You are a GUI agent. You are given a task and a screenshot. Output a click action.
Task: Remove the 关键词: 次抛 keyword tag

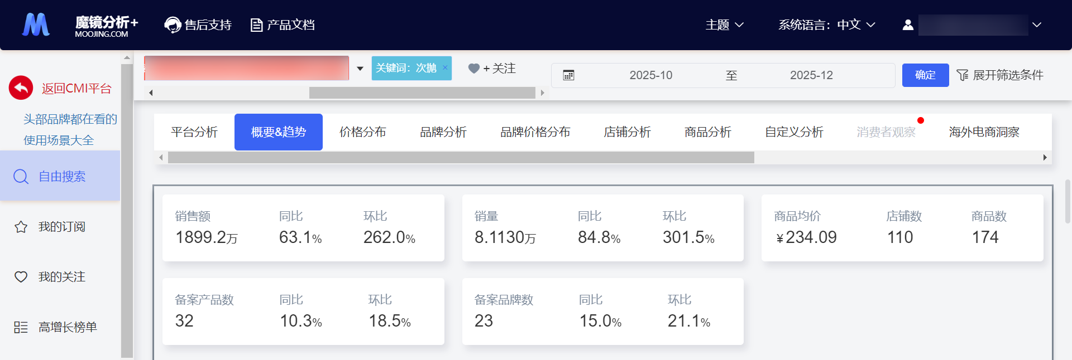[x=445, y=68]
